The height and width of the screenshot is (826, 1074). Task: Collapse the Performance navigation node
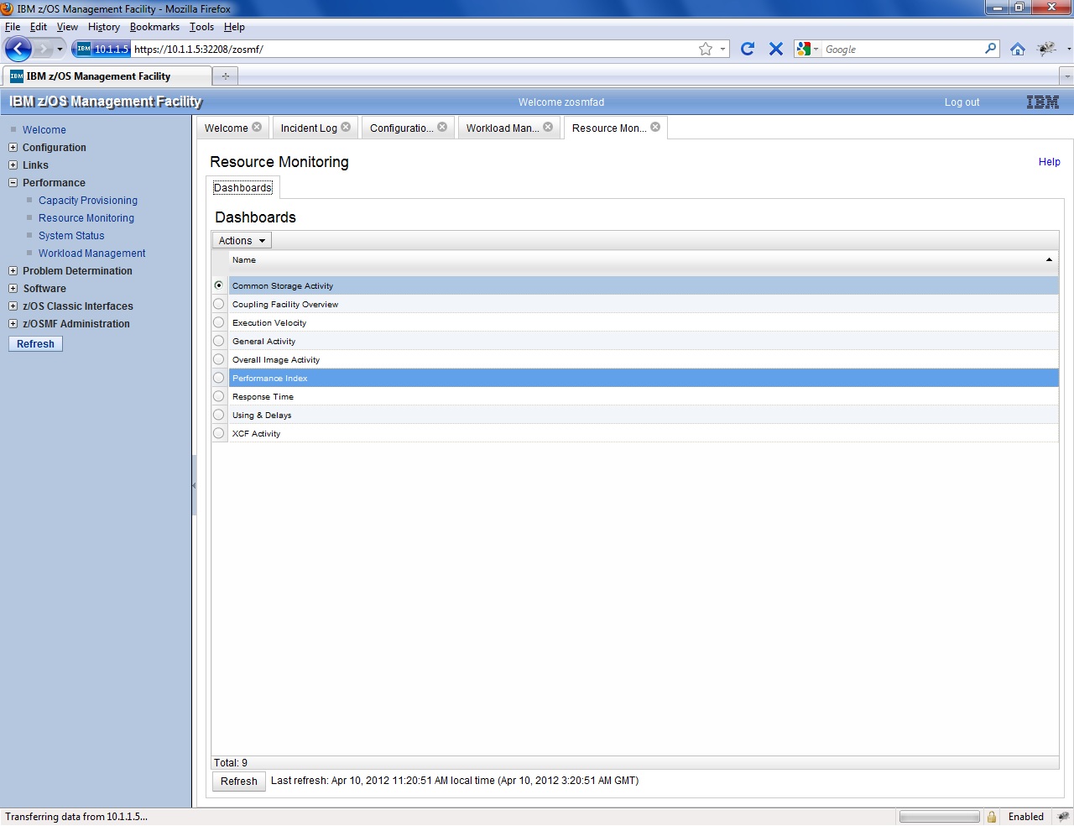(x=13, y=182)
